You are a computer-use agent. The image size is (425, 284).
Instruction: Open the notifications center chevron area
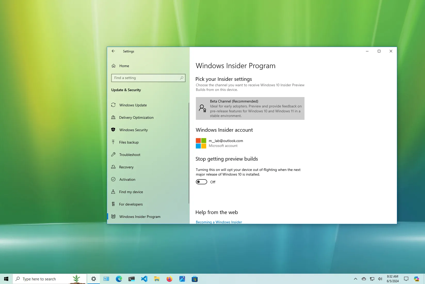click(x=406, y=279)
